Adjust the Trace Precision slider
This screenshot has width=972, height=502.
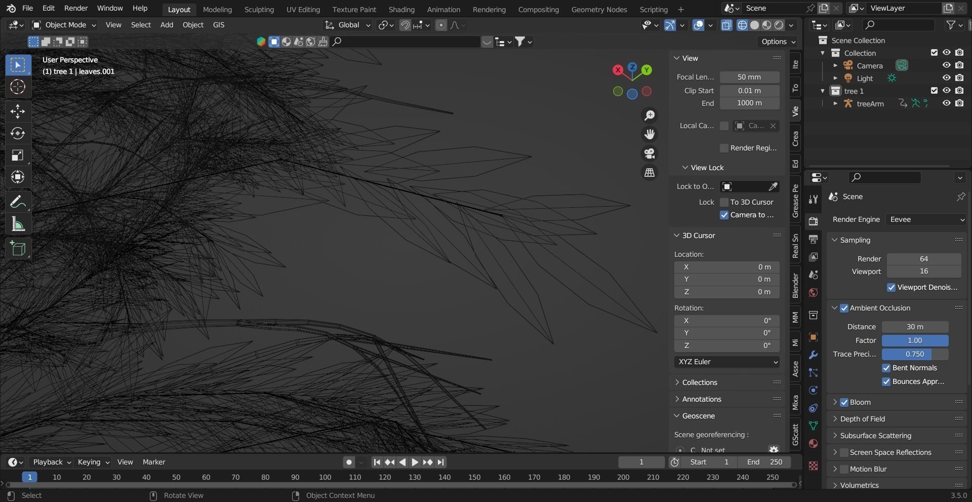(915, 354)
